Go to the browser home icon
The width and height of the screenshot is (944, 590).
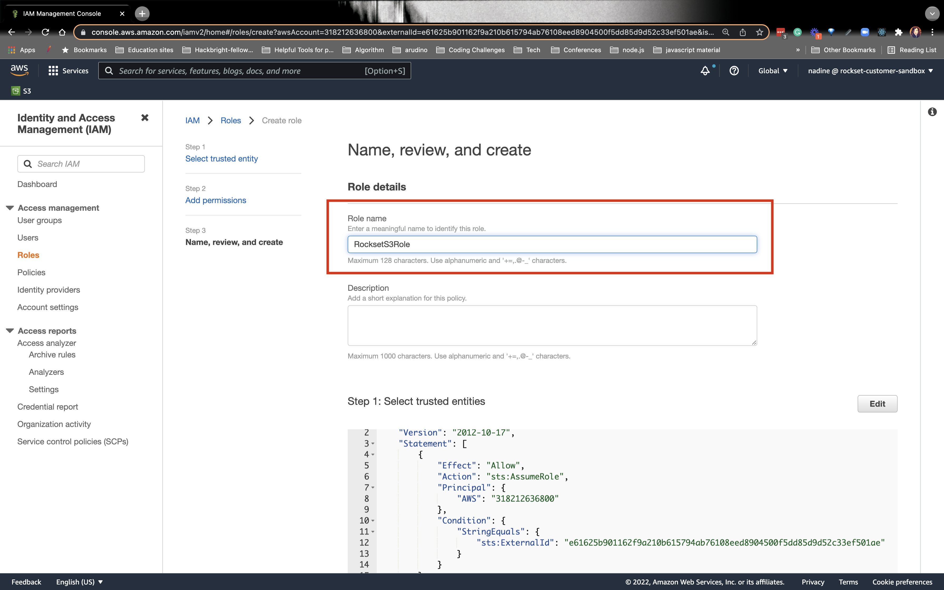(x=62, y=32)
